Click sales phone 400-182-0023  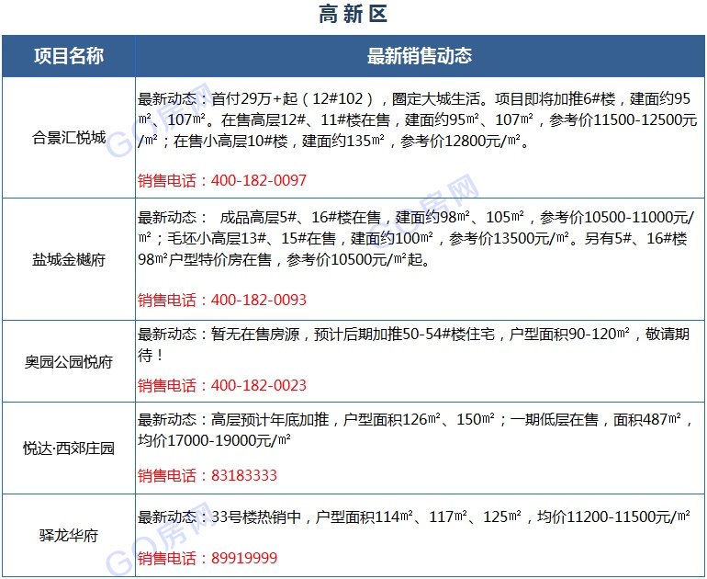click(x=258, y=385)
